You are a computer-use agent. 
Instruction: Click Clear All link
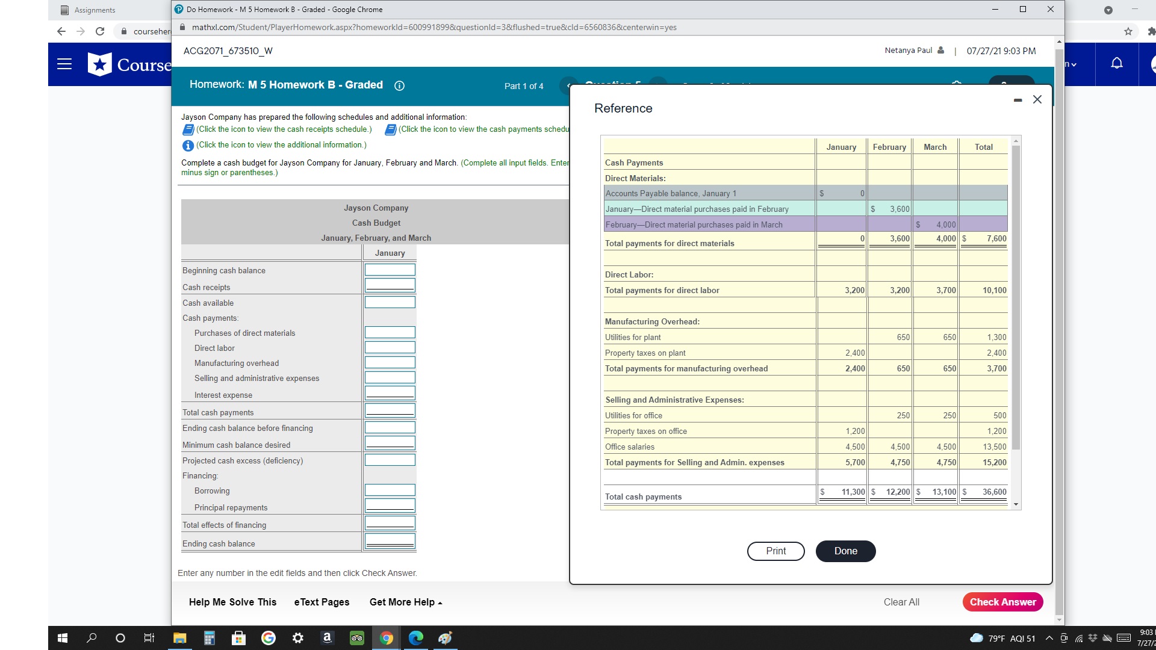coord(901,602)
